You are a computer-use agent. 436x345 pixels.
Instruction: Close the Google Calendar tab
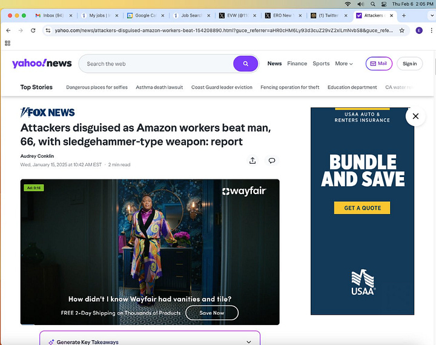(x=163, y=16)
